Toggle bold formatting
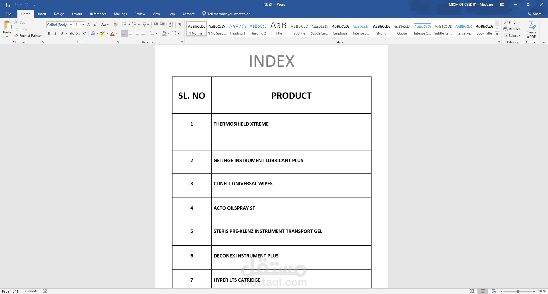 (49, 33)
